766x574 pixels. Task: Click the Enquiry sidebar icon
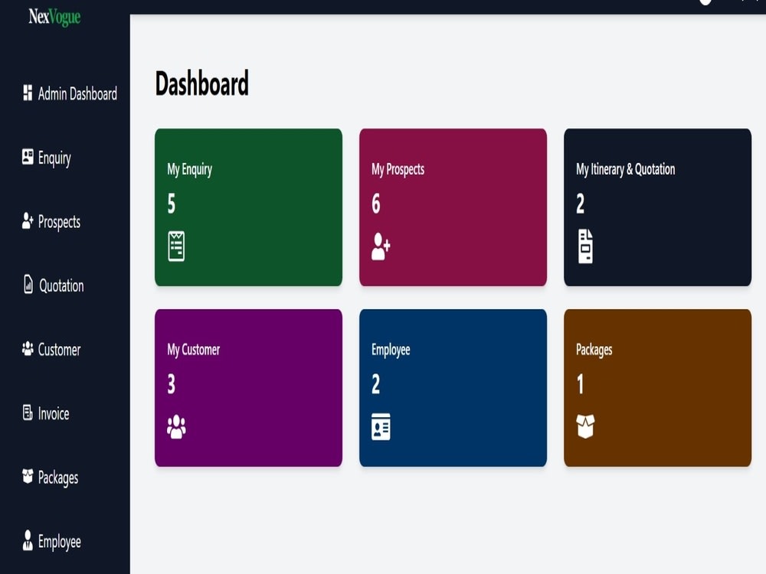(x=28, y=157)
